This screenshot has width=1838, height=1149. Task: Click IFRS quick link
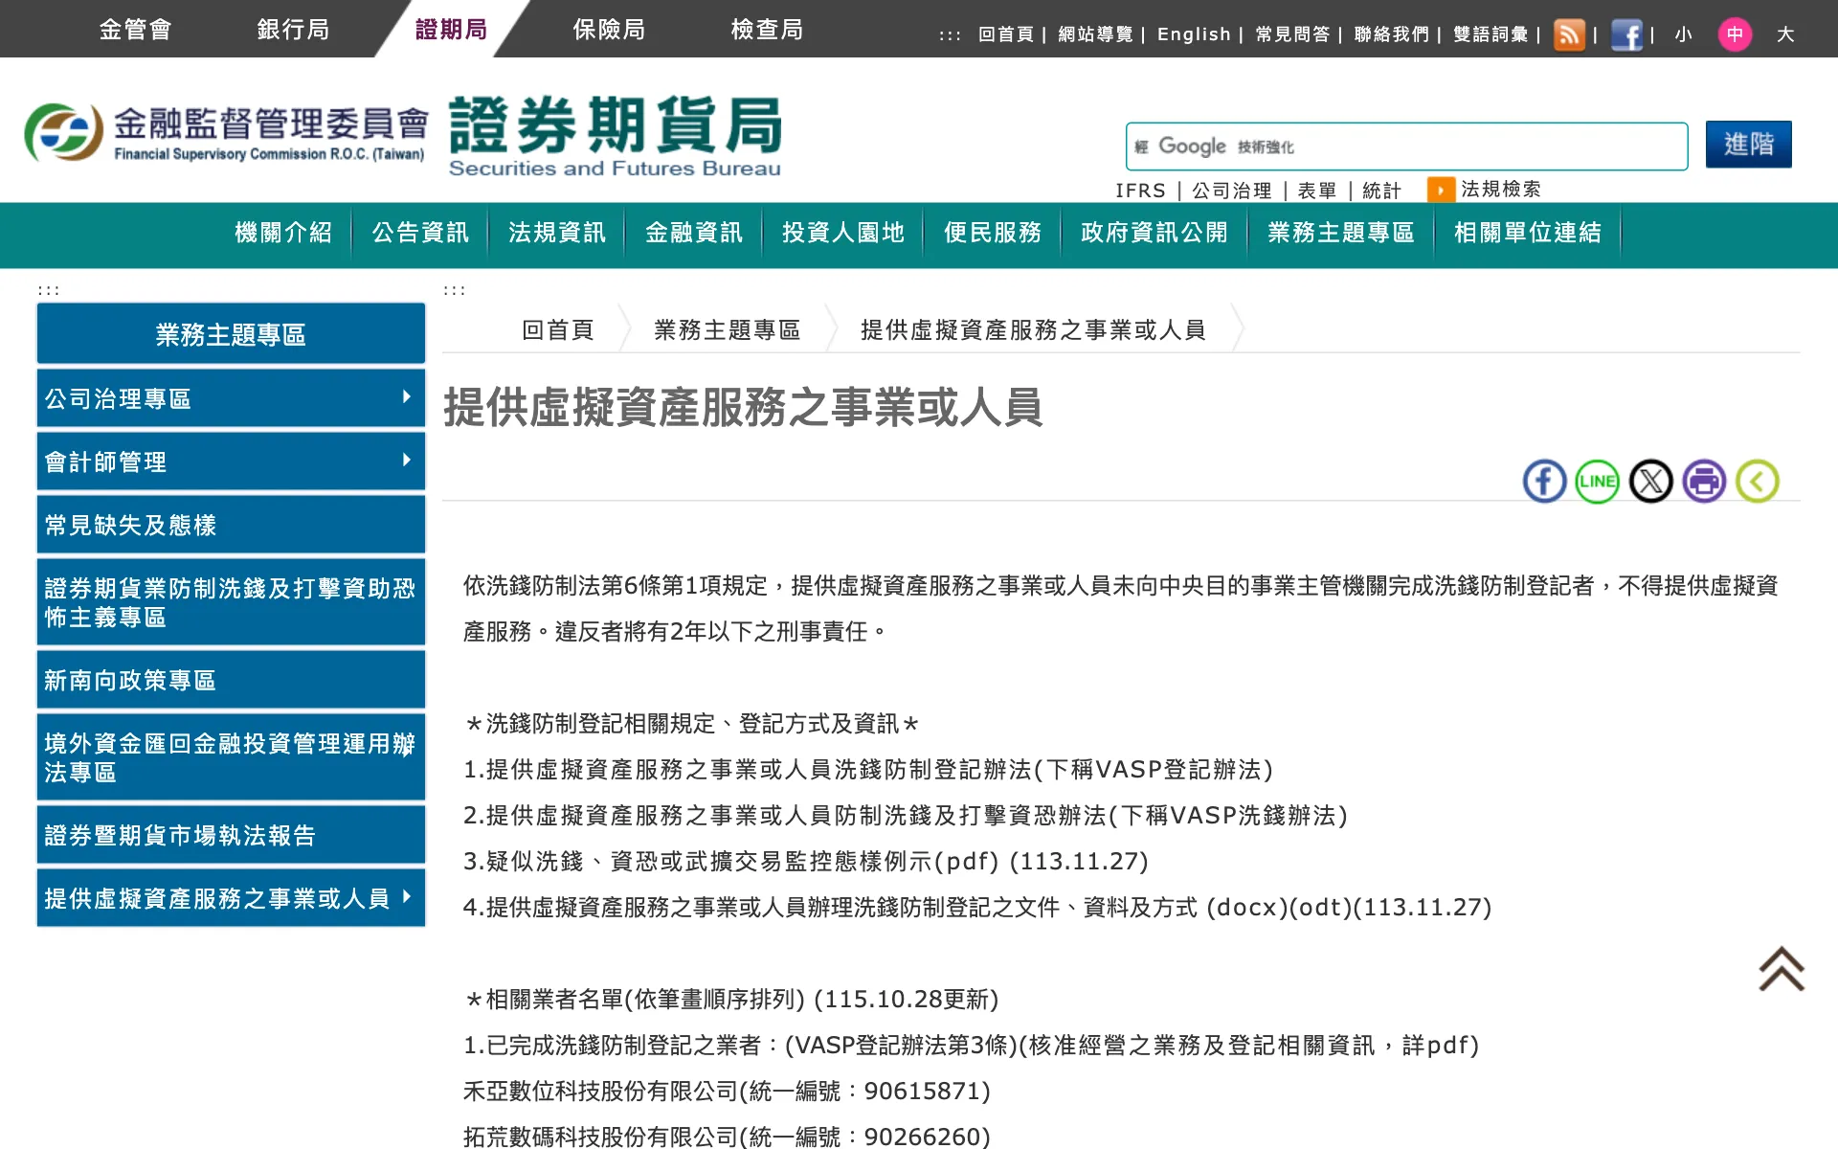click(1140, 191)
